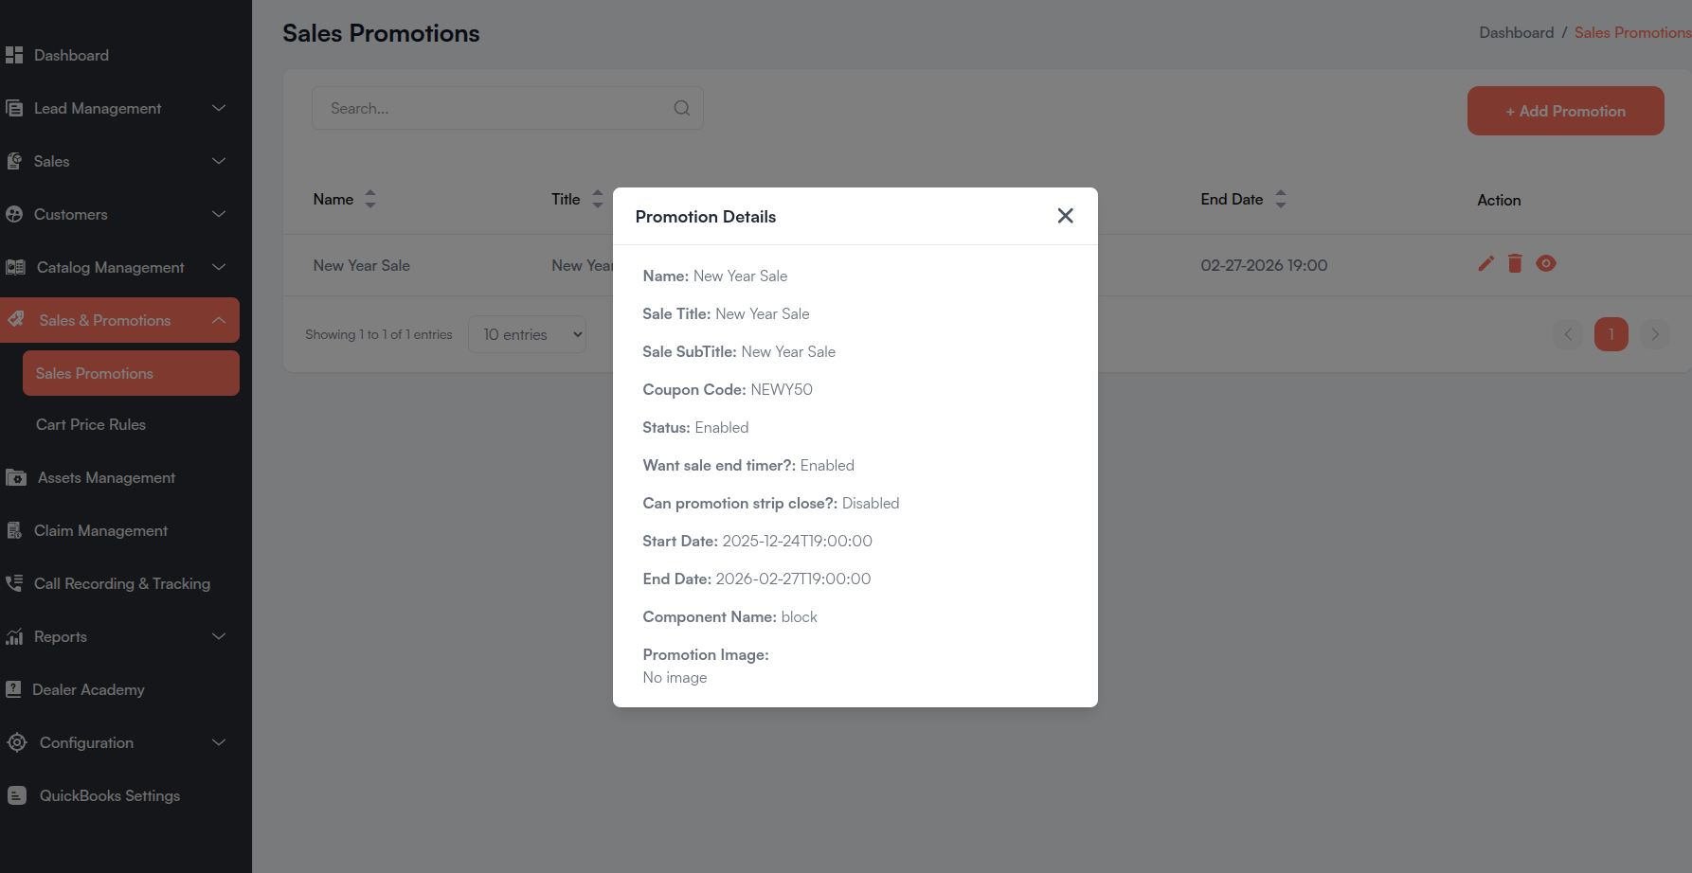Click the + Add Promotion button
The height and width of the screenshot is (873, 1692).
(1565, 111)
